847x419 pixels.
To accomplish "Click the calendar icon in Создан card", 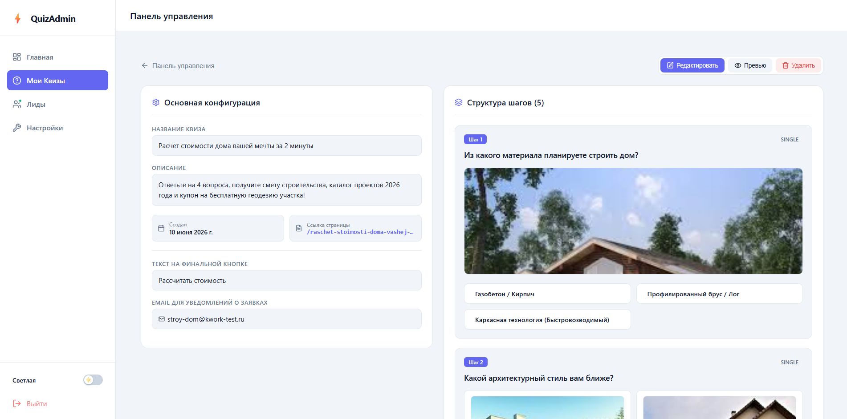I will coord(161,228).
